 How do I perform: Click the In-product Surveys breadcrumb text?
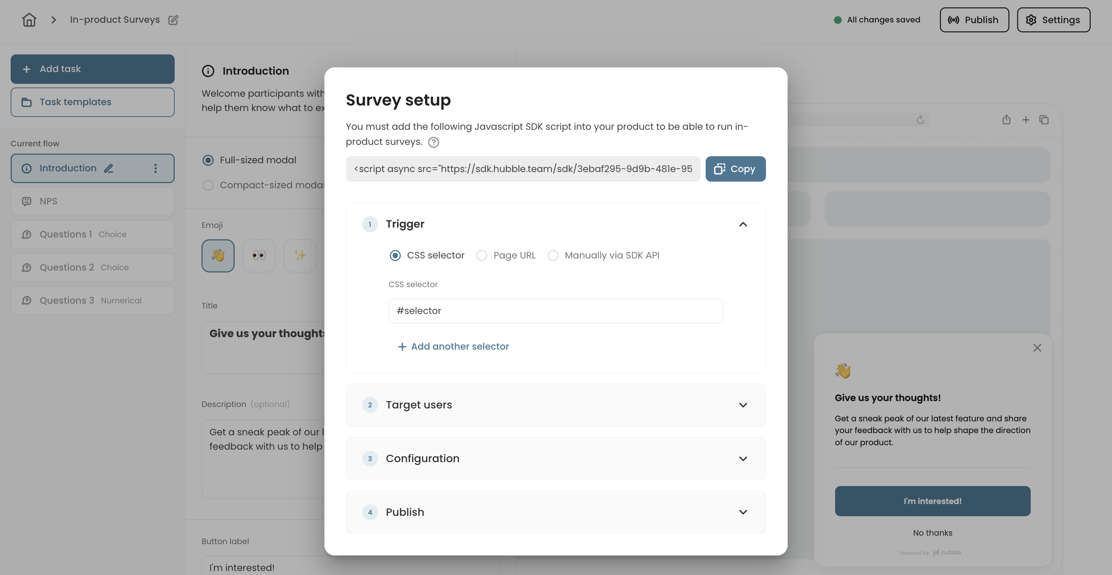point(115,20)
